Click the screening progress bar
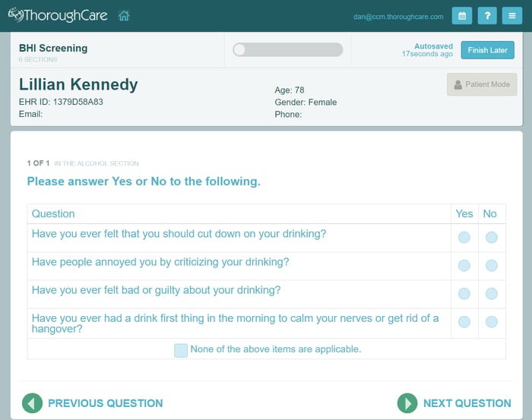The height and width of the screenshot is (420, 532). (x=288, y=50)
